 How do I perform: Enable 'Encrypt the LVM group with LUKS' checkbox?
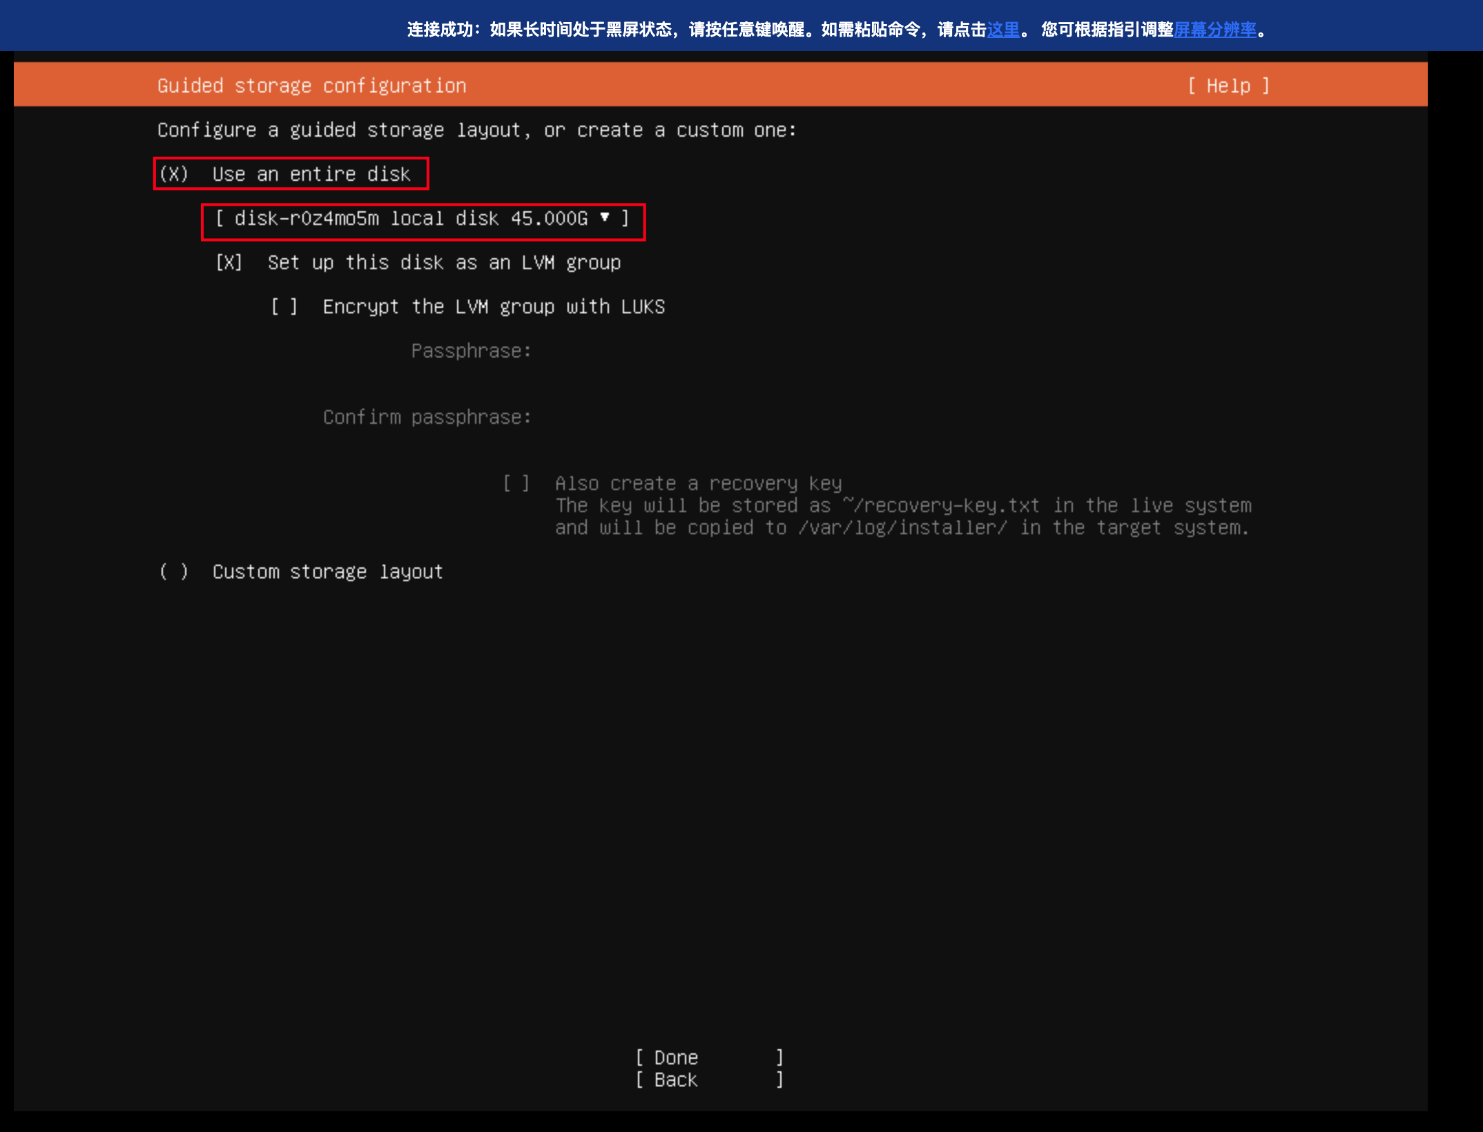[x=284, y=306]
